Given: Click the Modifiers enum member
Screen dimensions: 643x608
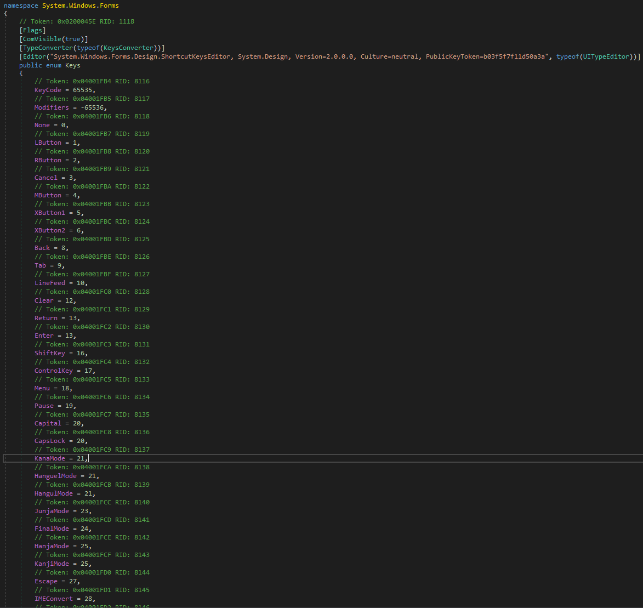Looking at the screenshot, I should click(x=52, y=107).
